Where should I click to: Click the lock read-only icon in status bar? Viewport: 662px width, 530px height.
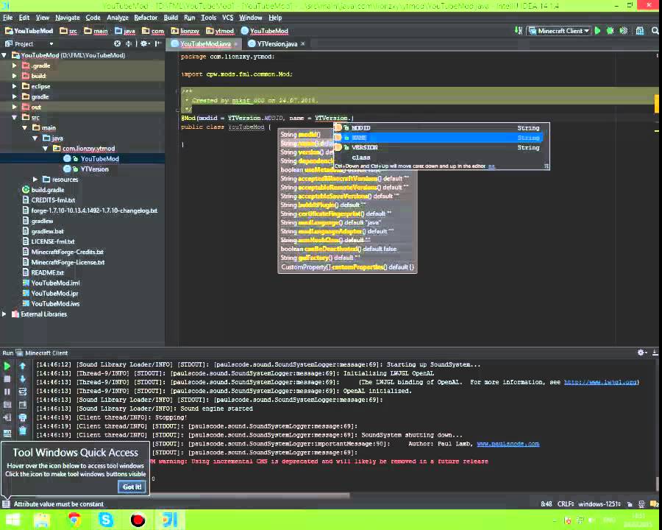coord(630,504)
